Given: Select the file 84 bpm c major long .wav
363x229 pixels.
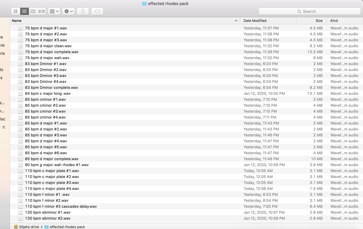Looking at the screenshot, I should pos(48,94).
